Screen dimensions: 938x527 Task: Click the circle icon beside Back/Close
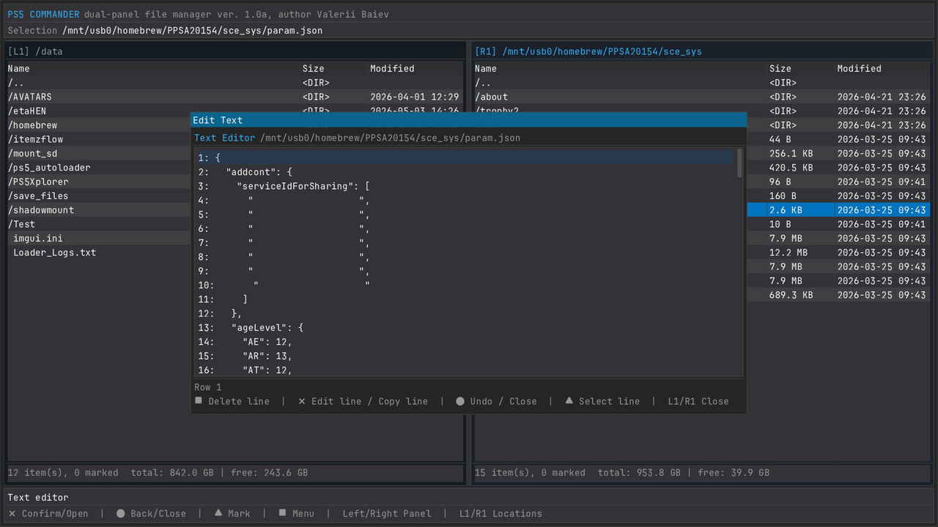pyautogui.click(x=121, y=514)
